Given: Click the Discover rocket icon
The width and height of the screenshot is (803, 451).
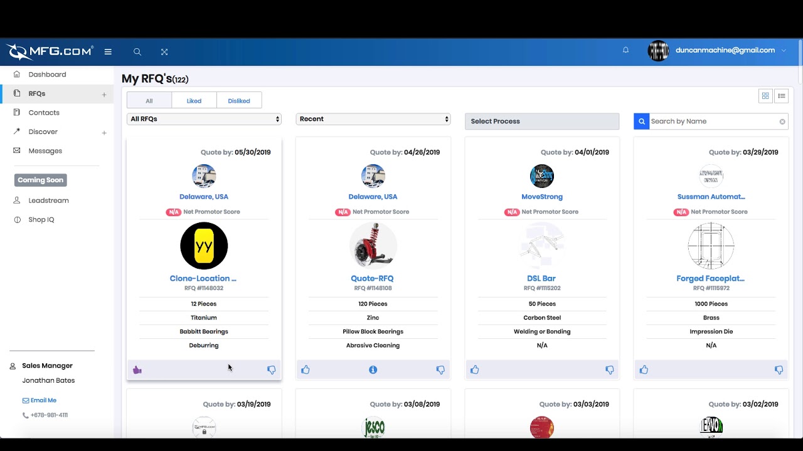Looking at the screenshot, I should point(17,132).
